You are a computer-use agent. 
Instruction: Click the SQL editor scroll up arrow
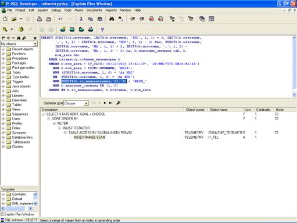295,38
